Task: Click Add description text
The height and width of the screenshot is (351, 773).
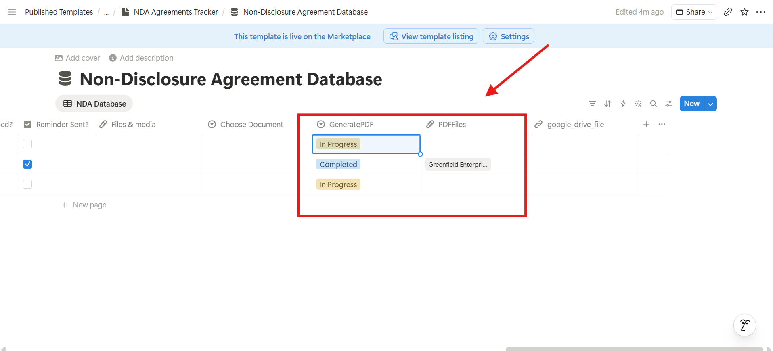Action: [147, 58]
